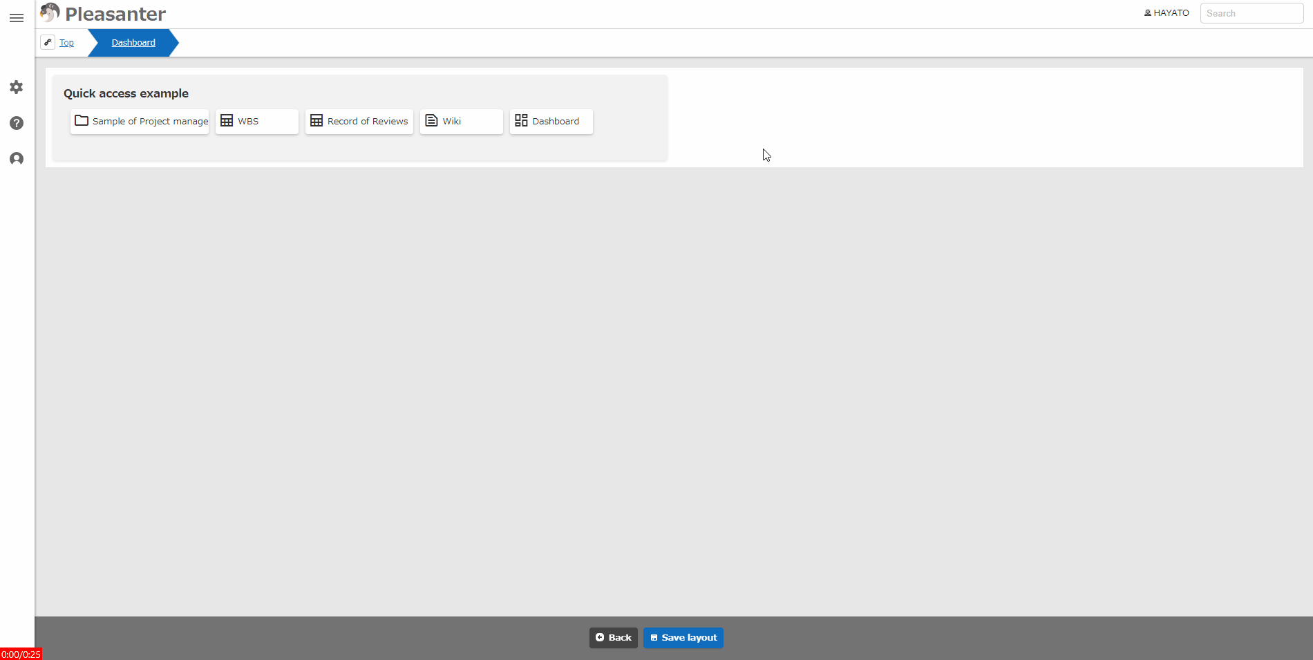Open the hamburger navigation menu
Screen dimensions: 1313x660
tap(17, 18)
